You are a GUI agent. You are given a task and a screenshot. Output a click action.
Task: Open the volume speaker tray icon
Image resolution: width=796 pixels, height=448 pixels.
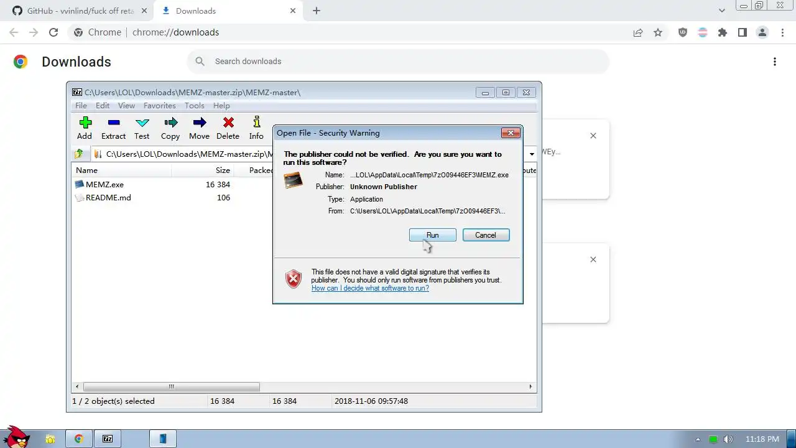click(728, 439)
